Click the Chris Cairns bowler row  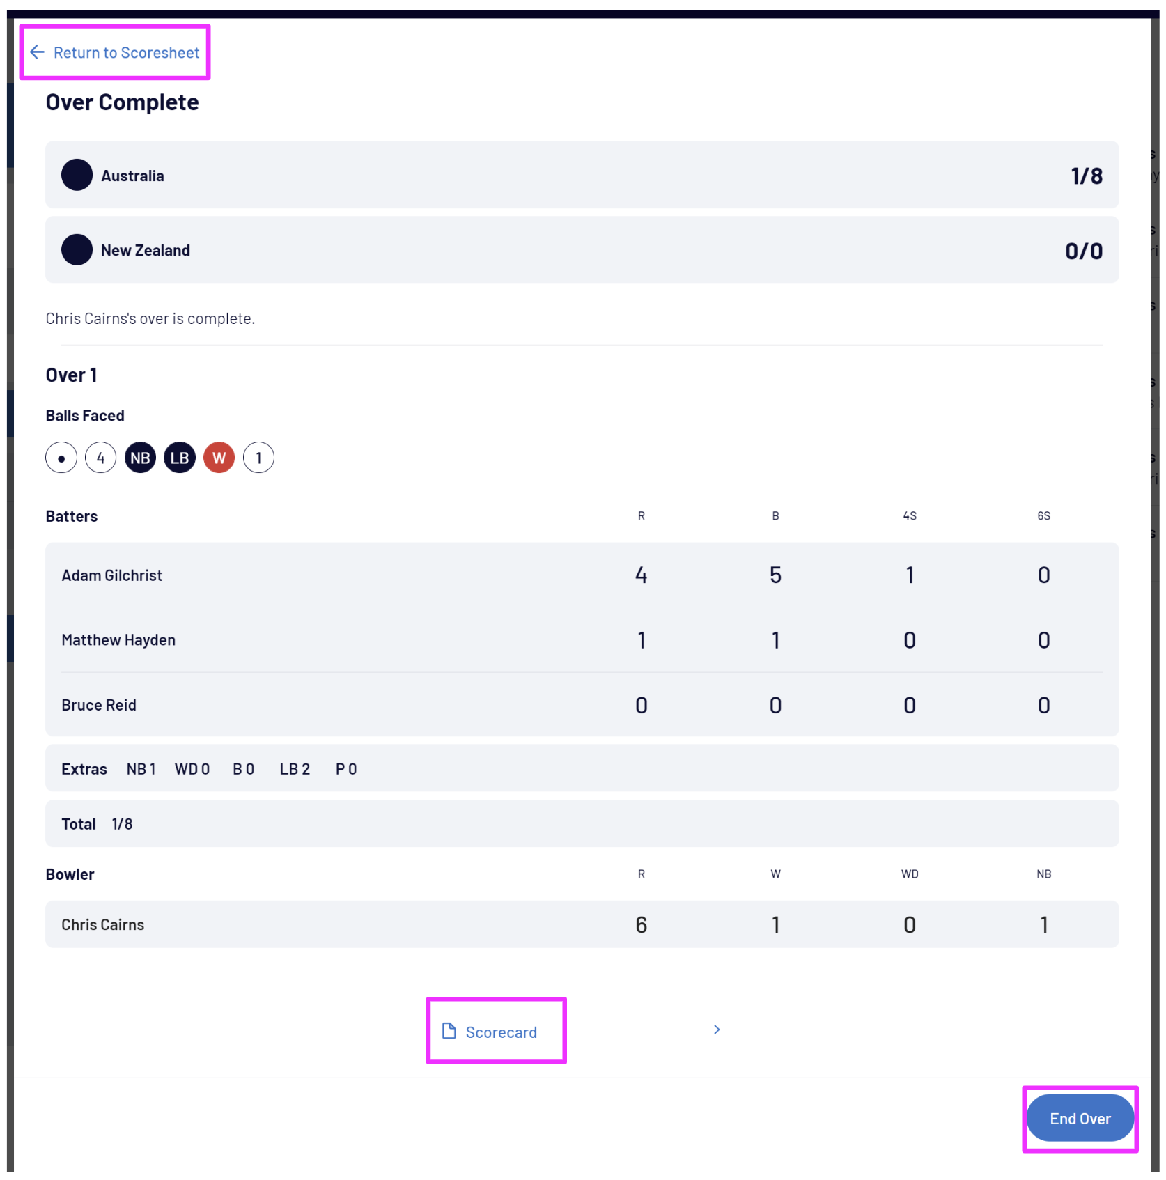(582, 924)
